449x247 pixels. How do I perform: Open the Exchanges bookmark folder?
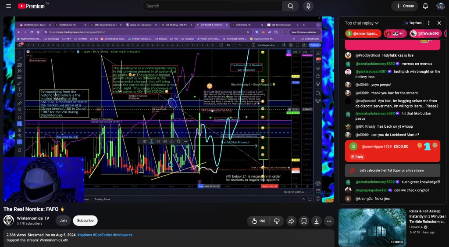(52, 39)
